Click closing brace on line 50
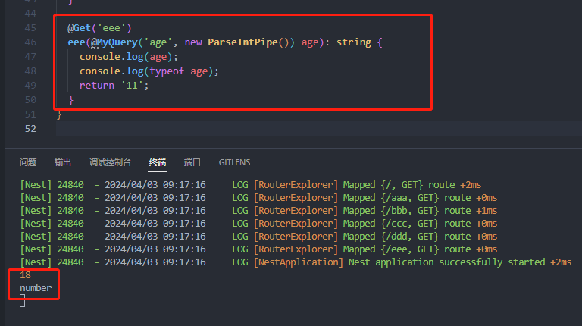This screenshot has height=326, width=582. click(71, 100)
